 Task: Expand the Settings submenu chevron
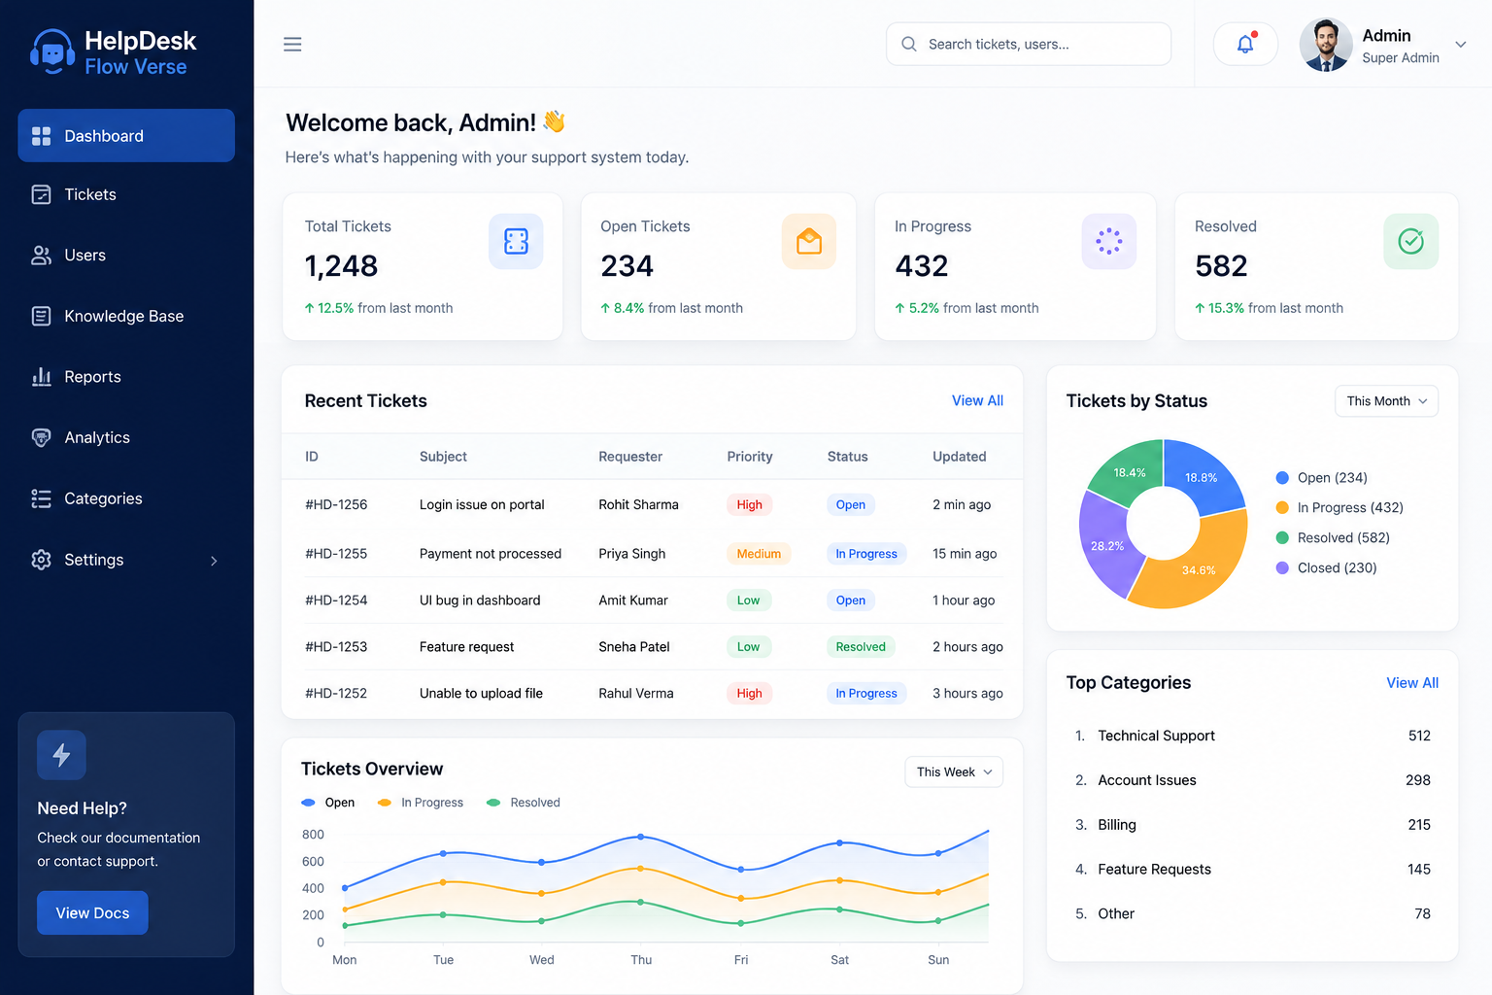click(214, 561)
